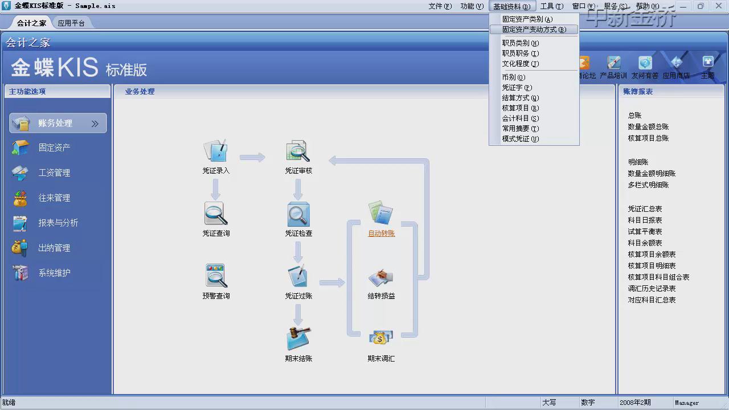Click the 出纳管理 sidebar icon
This screenshot has width=729, height=410.
[x=21, y=248]
